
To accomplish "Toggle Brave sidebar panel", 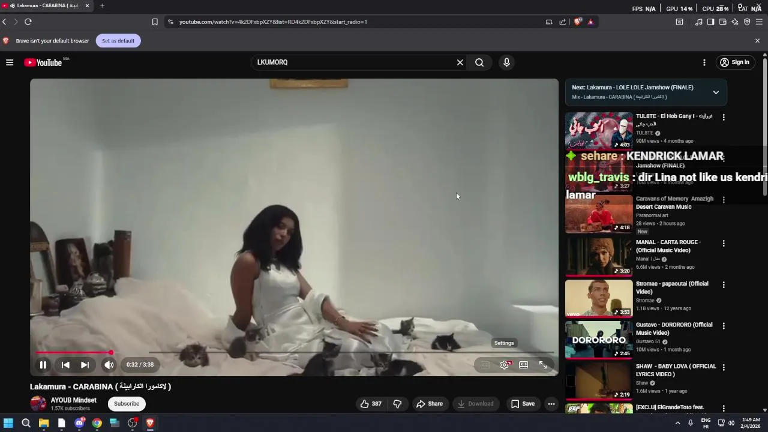I will (x=711, y=22).
